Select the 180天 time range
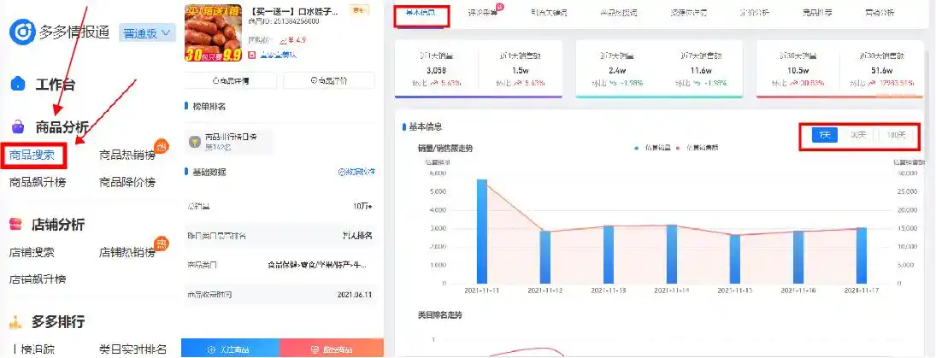Viewport: 936px width, 358px height. tap(896, 135)
